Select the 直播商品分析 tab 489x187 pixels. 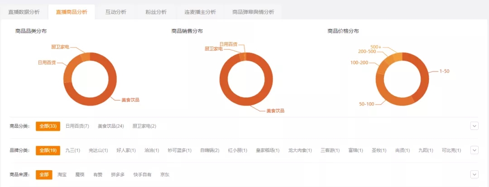click(x=72, y=12)
